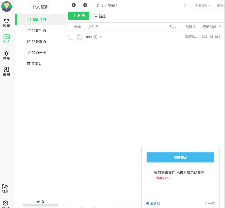Open the aaaa(1).txt file name
Image resolution: width=225 pixels, height=208 pixels.
point(94,37)
